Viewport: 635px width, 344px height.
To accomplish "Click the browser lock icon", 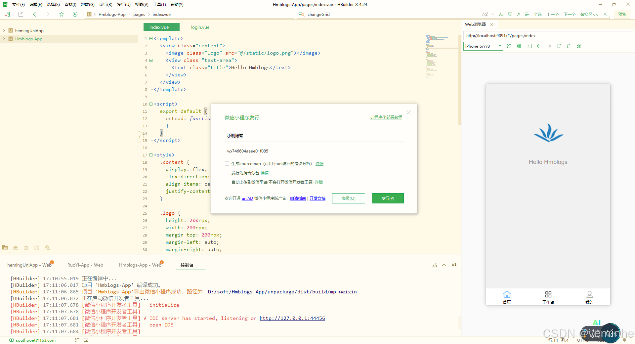I will [x=569, y=46].
